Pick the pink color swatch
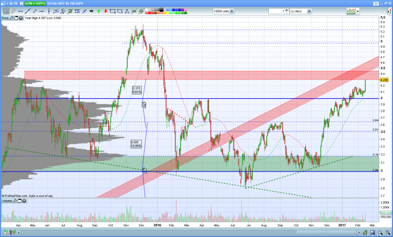This screenshot has height=237, width=393. pos(185,10)
